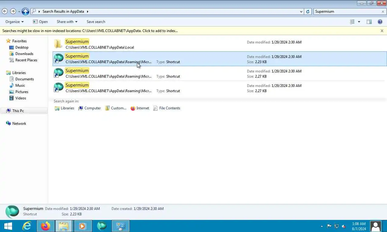Image resolution: width=387 pixels, height=232 pixels.
Task: Expand the address bar history dropdown arrow
Action: point(301,11)
